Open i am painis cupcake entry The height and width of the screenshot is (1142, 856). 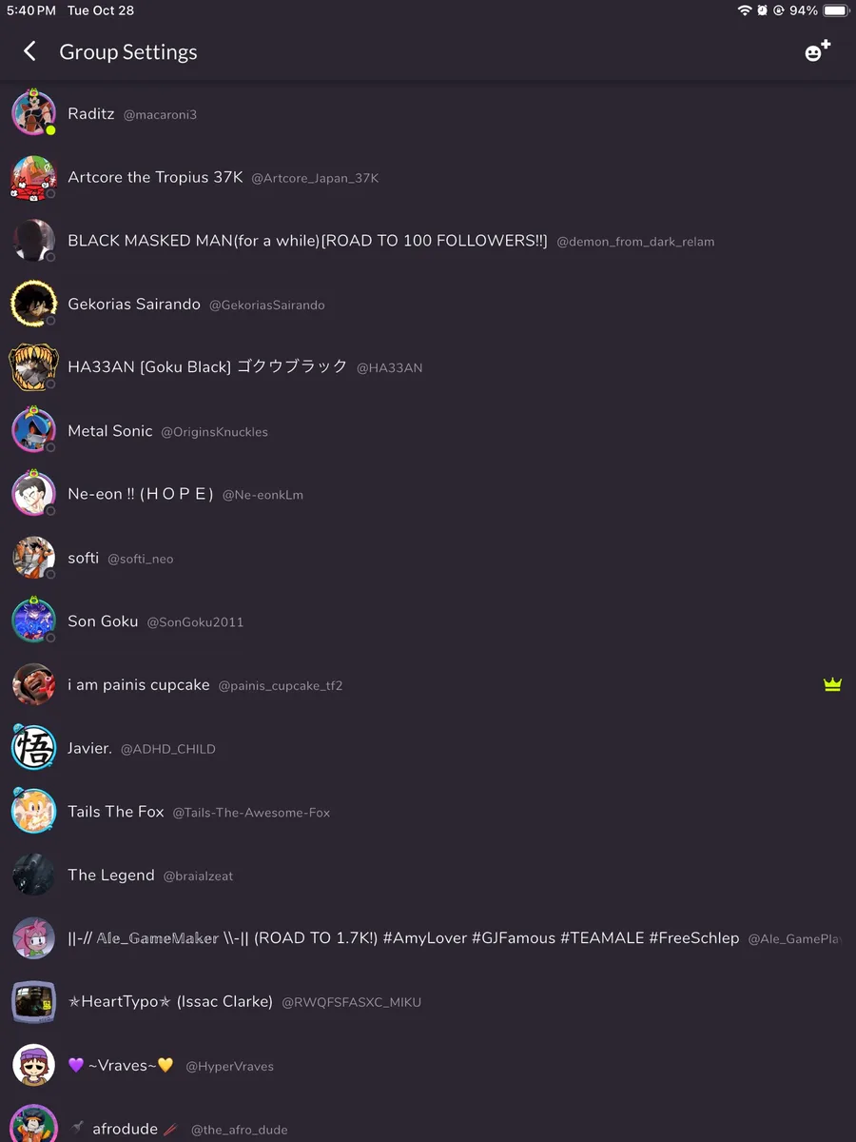pyautogui.click(x=428, y=685)
